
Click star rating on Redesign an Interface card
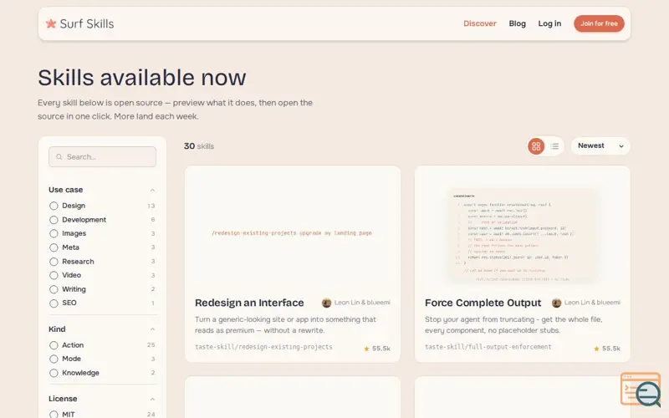click(377, 349)
